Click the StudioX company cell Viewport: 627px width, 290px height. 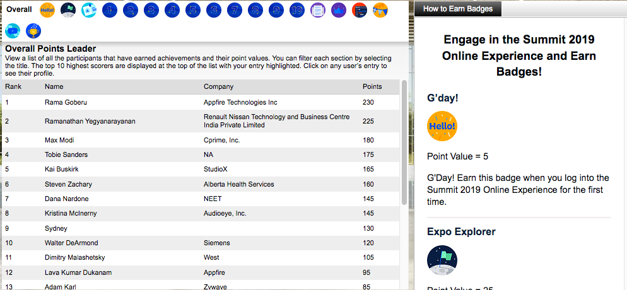click(216, 169)
